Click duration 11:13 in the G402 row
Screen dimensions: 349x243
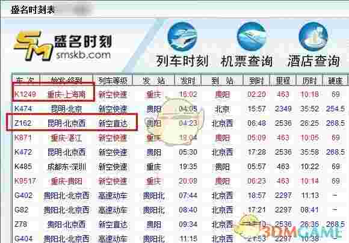pos(309,195)
